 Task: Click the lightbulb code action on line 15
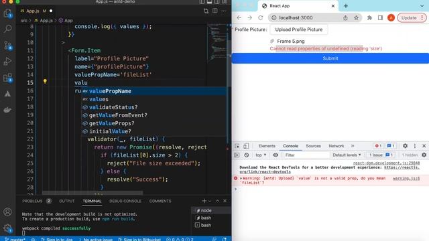point(45,81)
